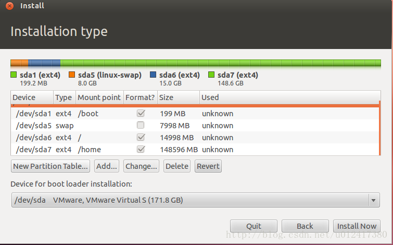Click the large green sda7 bar segment
This screenshot has height=245, width=393.
[219, 63]
